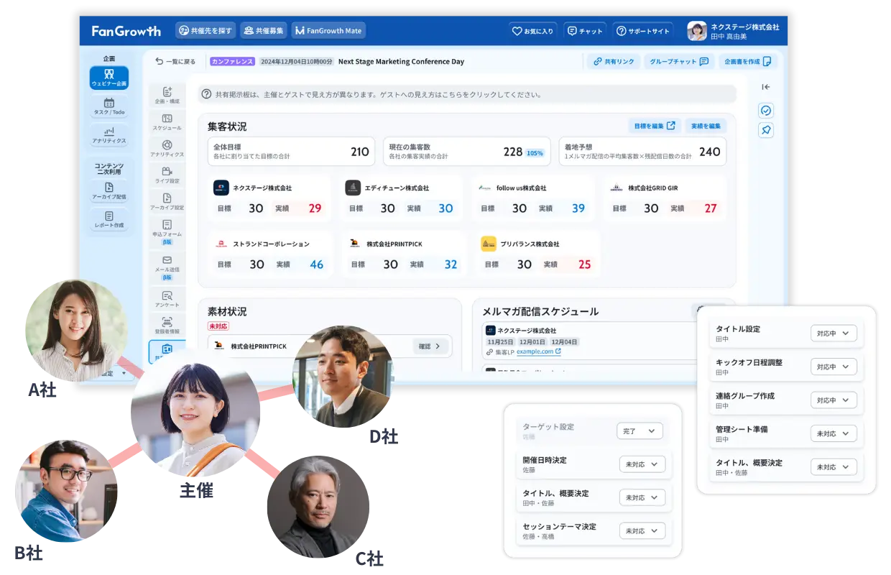
Task: Click the 株式会社GRID GIR logo icon
Action: tap(617, 188)
